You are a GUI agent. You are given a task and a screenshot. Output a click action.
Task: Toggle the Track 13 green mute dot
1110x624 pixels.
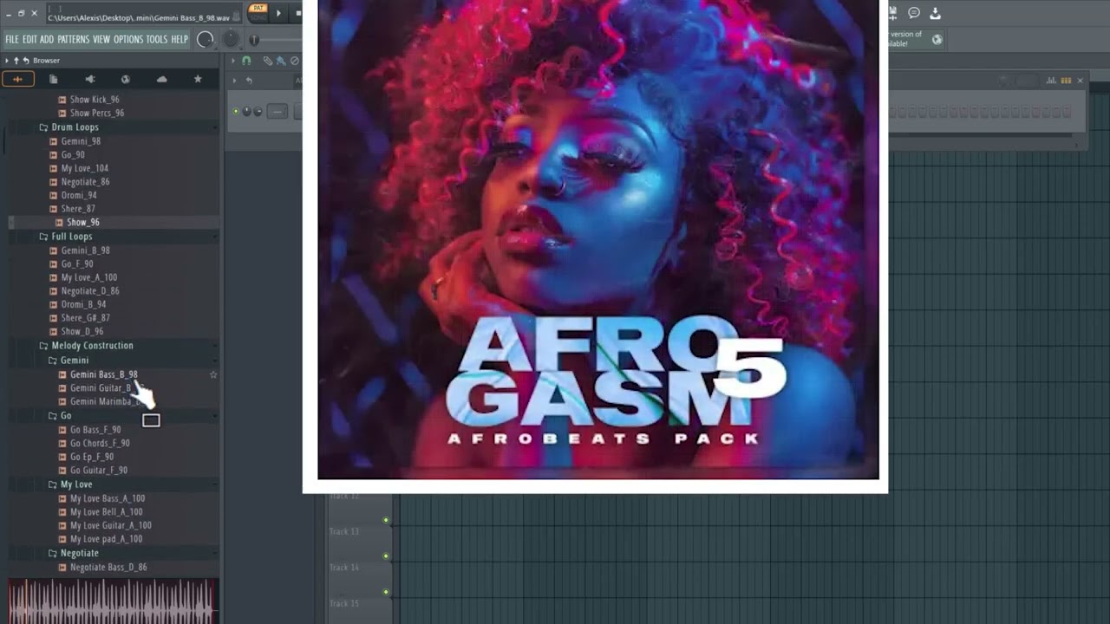click(x=386, y=521)
